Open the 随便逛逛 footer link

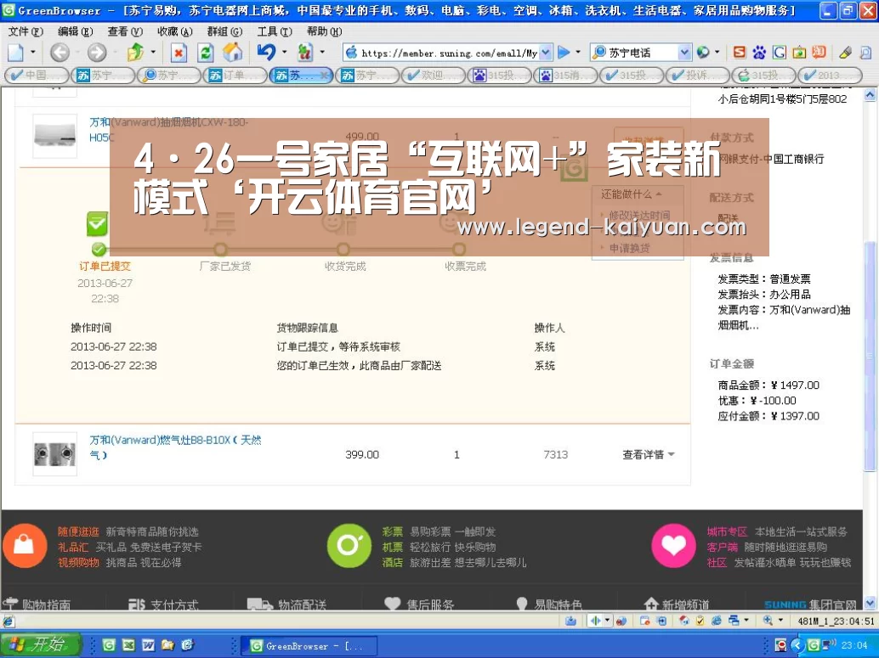coord(78,531)
